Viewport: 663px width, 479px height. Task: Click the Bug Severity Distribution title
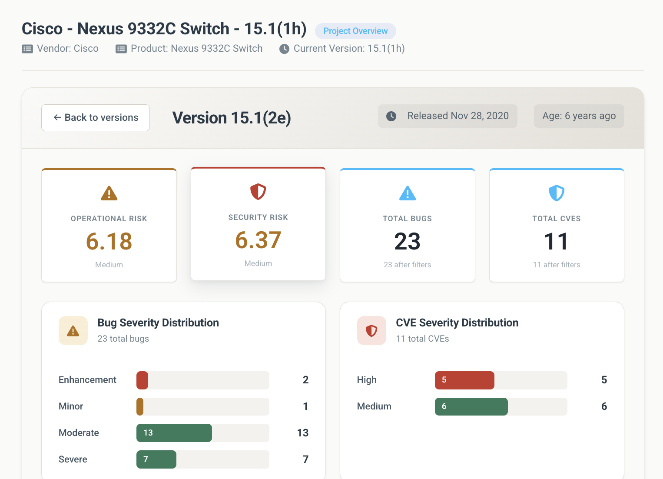(x=158, y=323)
